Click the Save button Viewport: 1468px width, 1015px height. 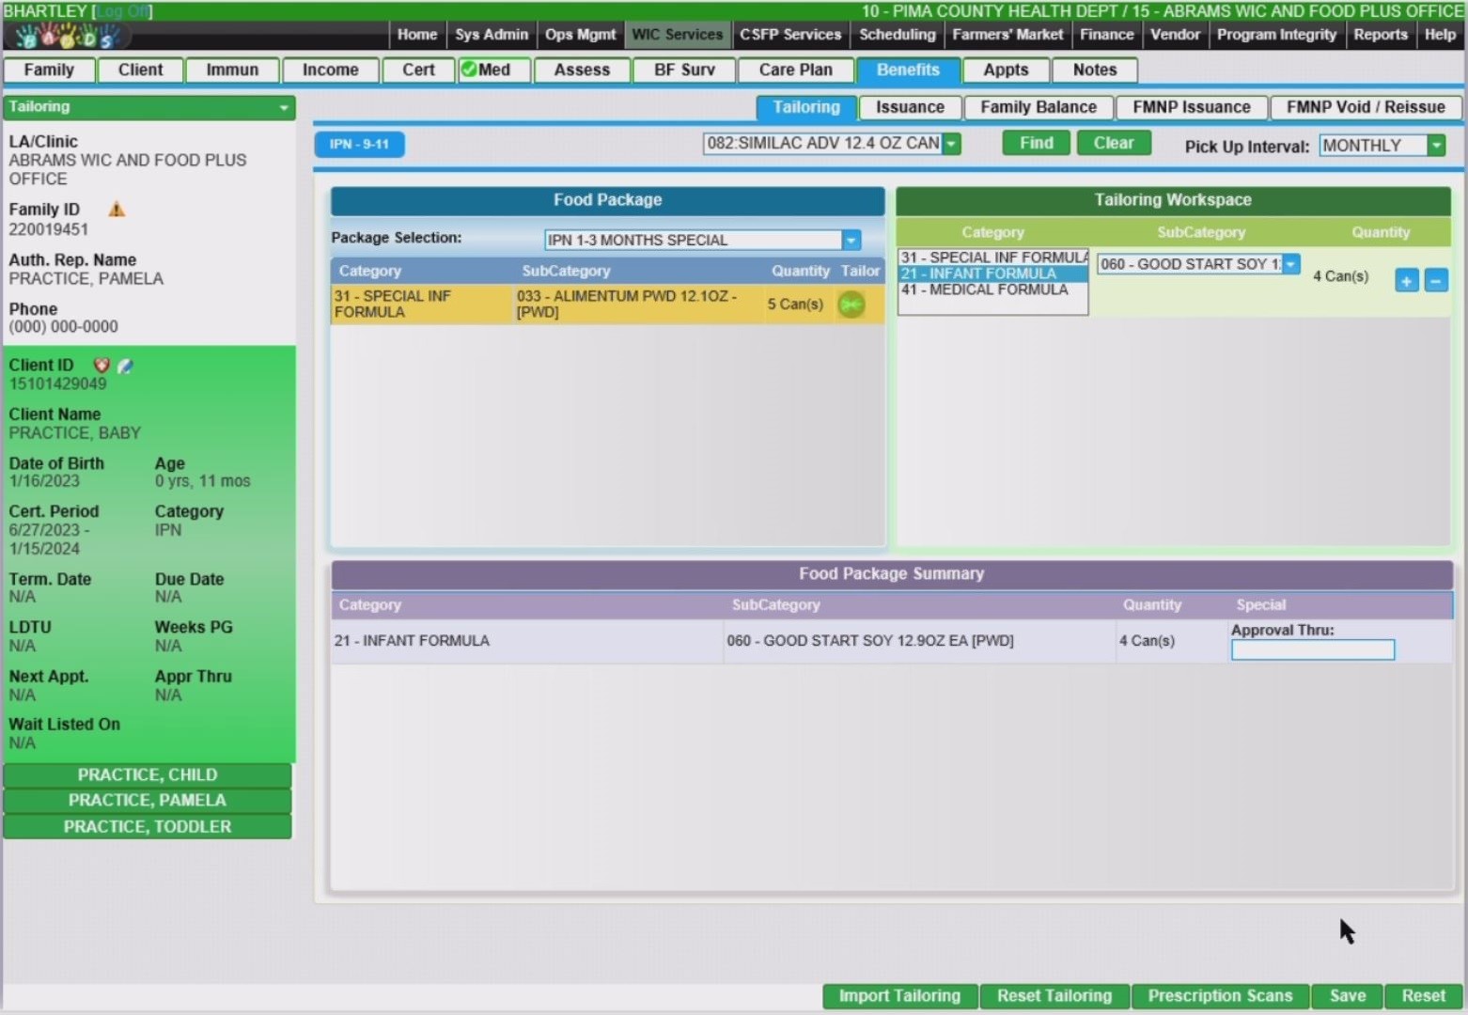point(1347,996)
